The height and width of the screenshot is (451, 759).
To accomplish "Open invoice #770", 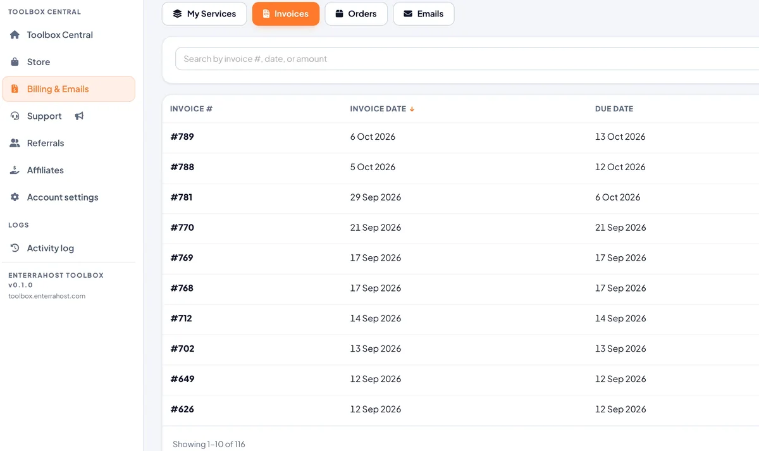I will click(182, 228).
